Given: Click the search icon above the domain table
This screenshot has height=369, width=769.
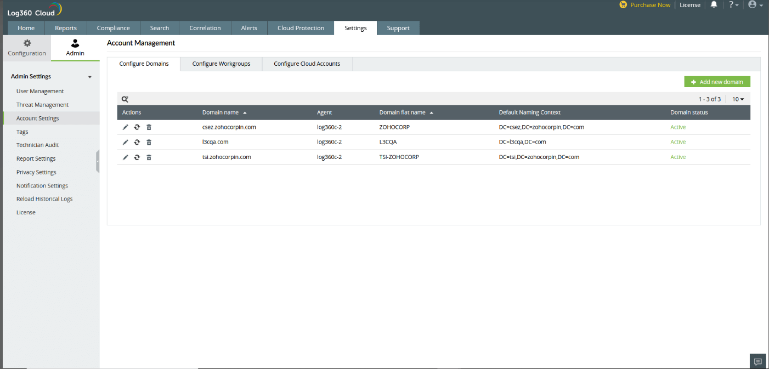Looking at the screenshot, I should [125, 99].
